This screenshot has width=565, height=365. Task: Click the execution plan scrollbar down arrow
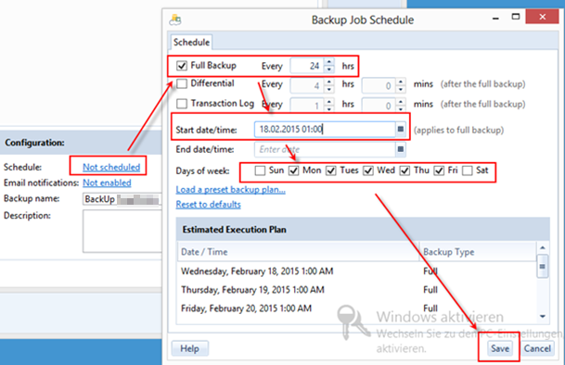(543, 317)
